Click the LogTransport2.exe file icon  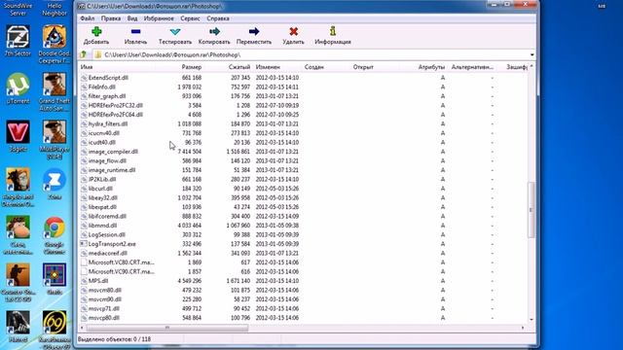pyautogui.click(x=84, y=244)
